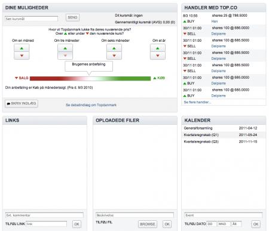This screenshot has height=231, width=269.
Task: Focus the link URL input field
Action: coord(46,224)
